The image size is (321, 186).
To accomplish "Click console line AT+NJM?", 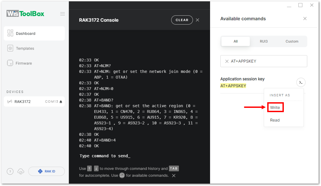I will 103,66.
